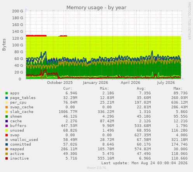Click the dark red inactive legend swatch
Image resolution: width=193 pixels, height=172 pixels.
click(7, 158)
